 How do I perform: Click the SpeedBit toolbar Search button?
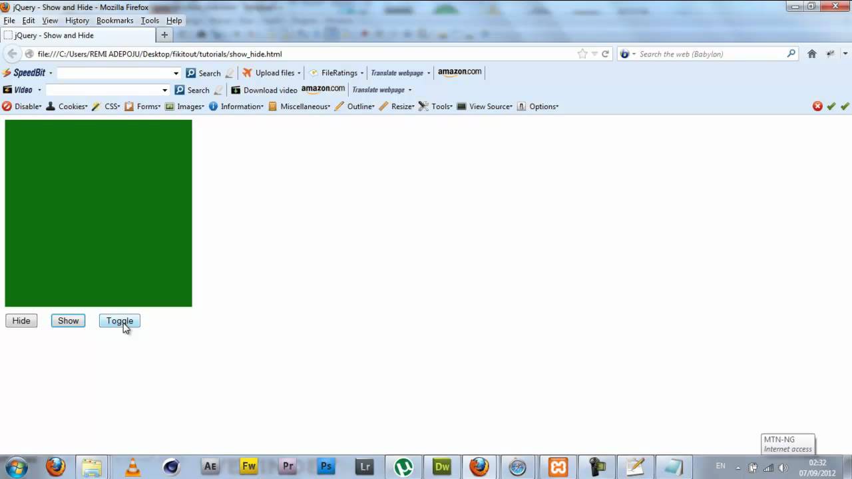204,73
